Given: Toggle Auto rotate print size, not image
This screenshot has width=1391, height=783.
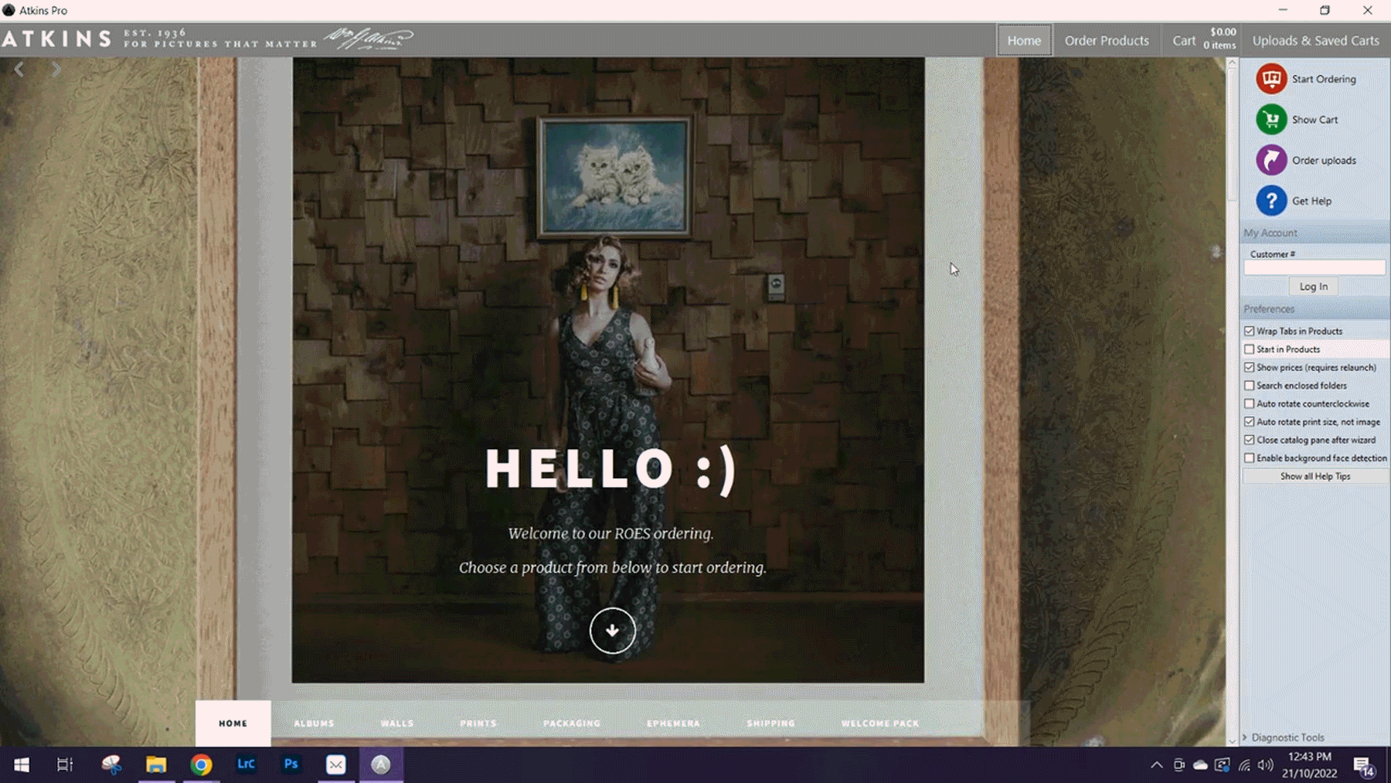Looking at the screenshot, I should (x=1249, y=422).
